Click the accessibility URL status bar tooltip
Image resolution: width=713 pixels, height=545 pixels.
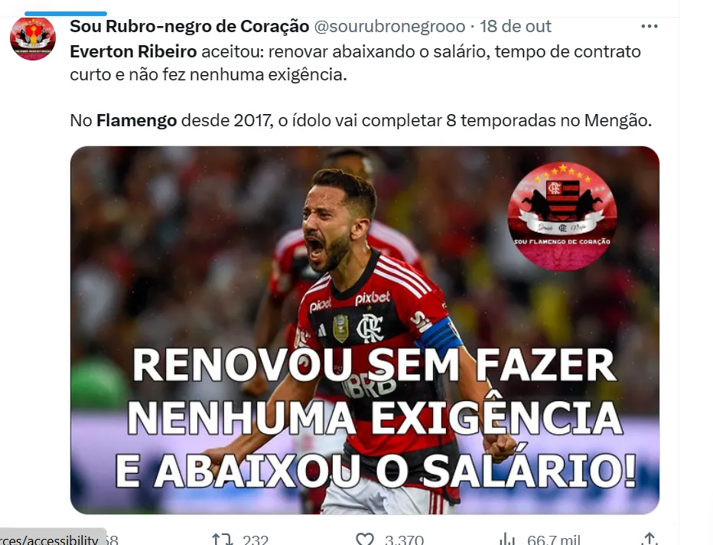[54, 537]
